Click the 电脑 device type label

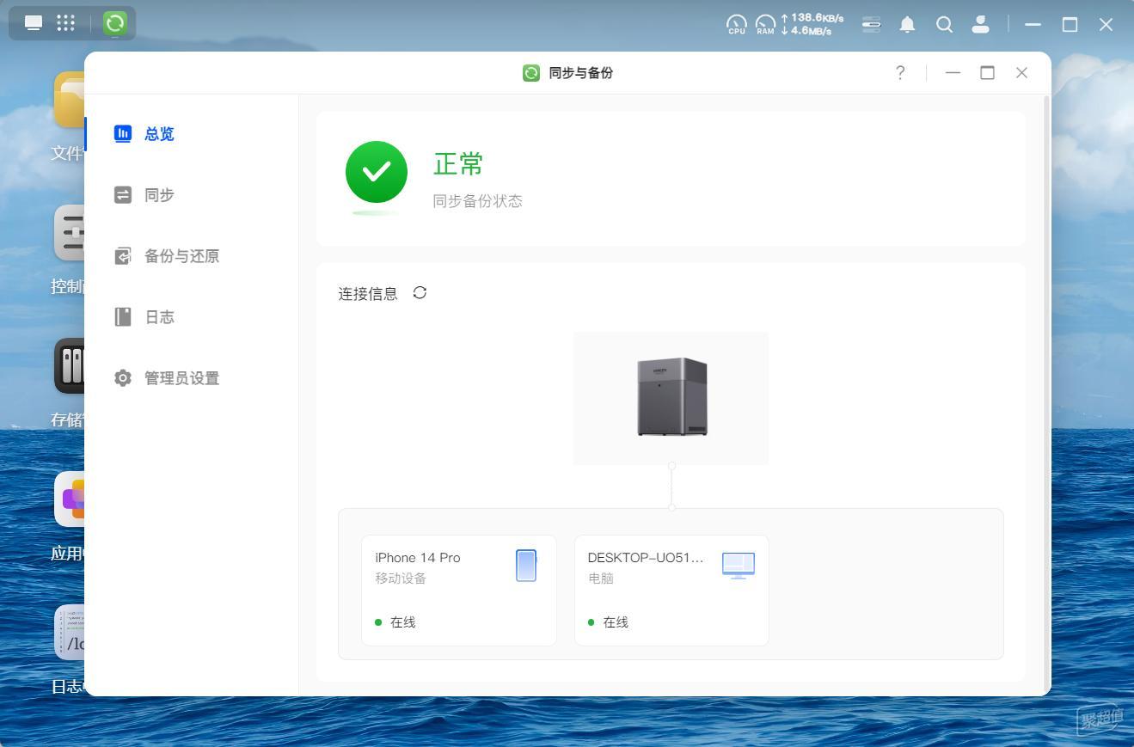click(x=601, y=579)
